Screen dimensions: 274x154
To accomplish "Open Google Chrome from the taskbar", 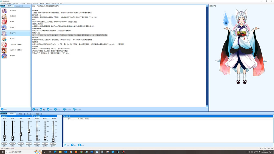I will pyautogui.click(x=81, y=152).
